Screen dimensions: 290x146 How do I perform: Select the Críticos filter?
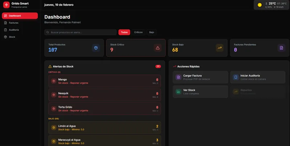click(138, 32)
